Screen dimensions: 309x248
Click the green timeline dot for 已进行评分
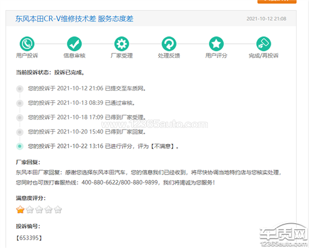click(20, 146)
